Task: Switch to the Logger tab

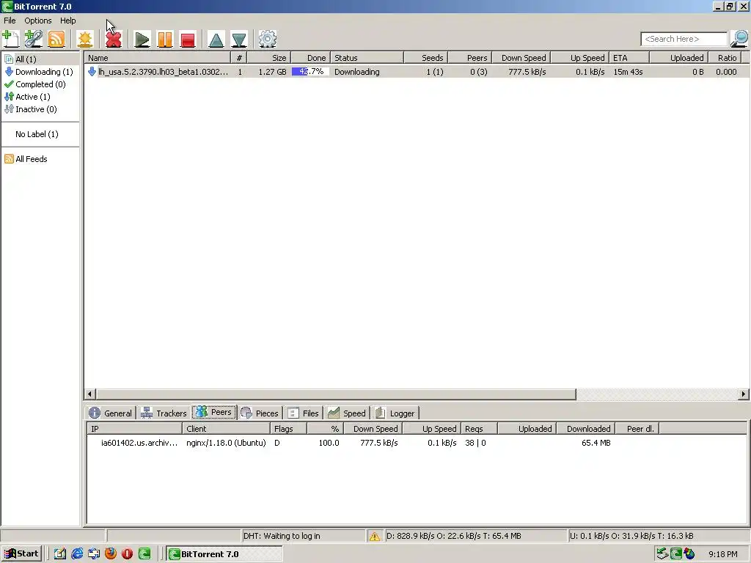Action: (x=395, y=413)
